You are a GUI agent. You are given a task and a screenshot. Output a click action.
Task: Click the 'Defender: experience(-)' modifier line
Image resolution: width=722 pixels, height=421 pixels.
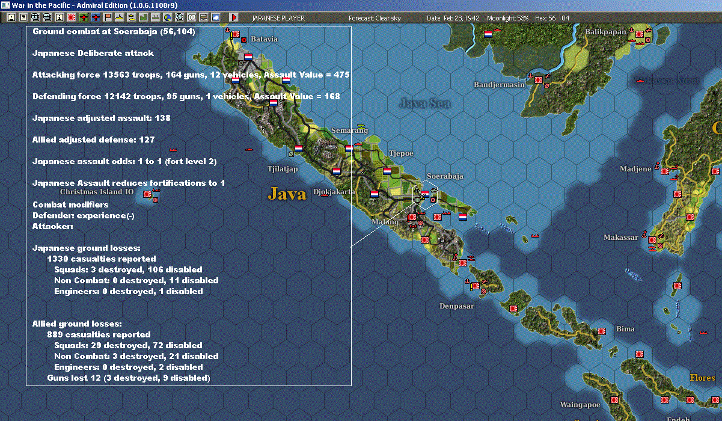(83, 215)
